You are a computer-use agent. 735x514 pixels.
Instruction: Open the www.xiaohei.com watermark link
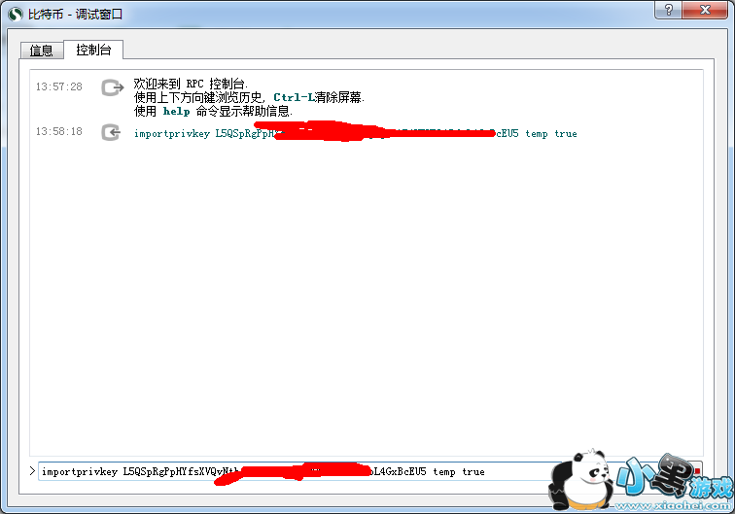click(x=673, y=505)
